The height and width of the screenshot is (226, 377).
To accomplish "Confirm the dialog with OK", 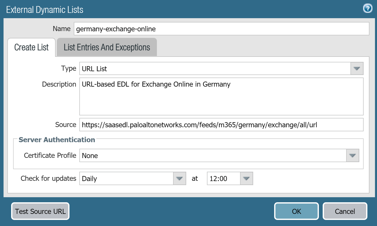I will (296, 211).
